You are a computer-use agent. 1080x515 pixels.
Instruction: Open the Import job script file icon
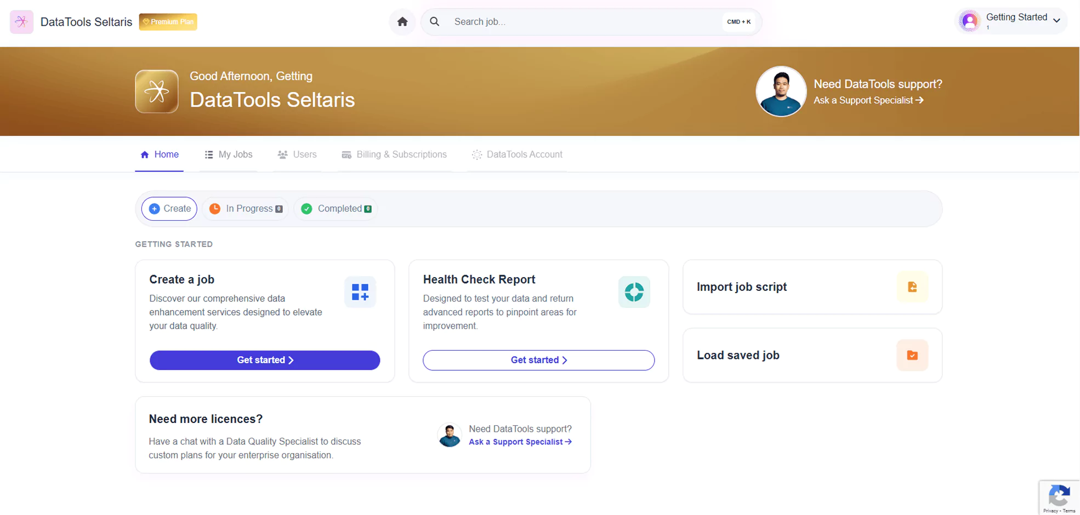[912, 287]
